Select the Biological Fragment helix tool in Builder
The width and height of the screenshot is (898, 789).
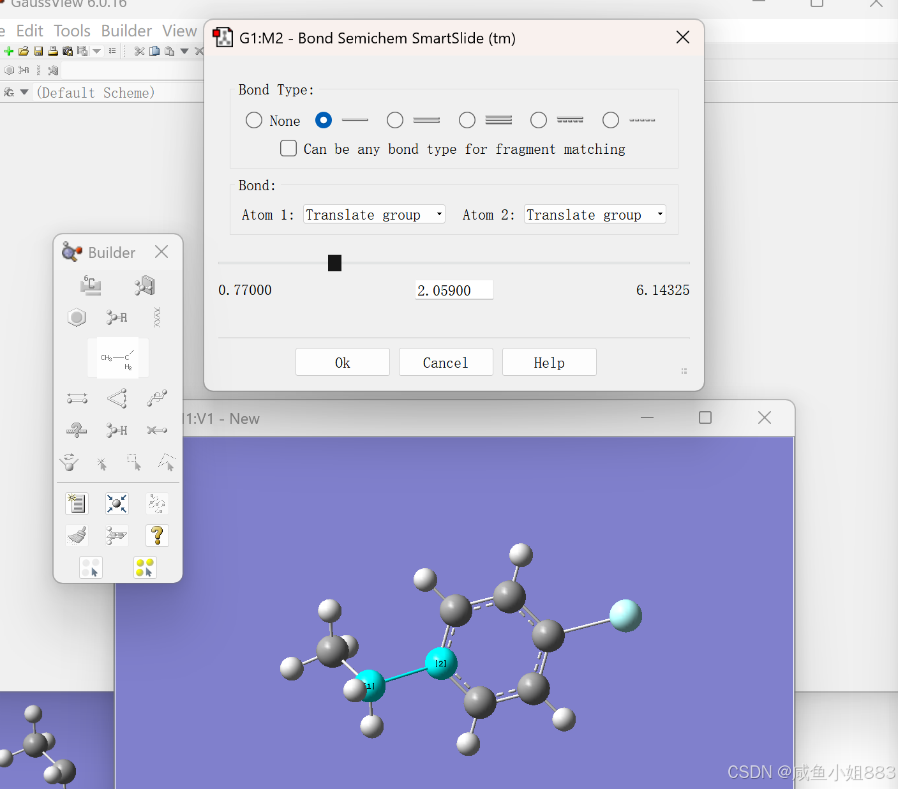[x=157, y=317]
